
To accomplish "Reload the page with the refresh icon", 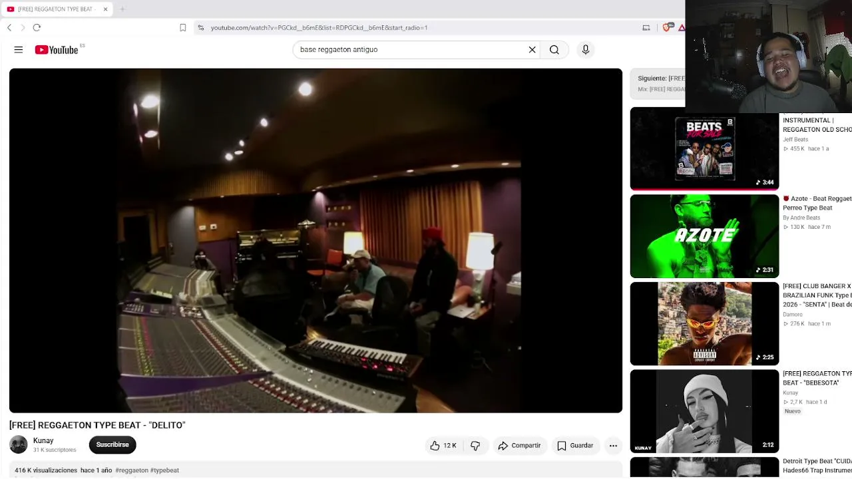I will pyautogui.click(x=37, y=27).
